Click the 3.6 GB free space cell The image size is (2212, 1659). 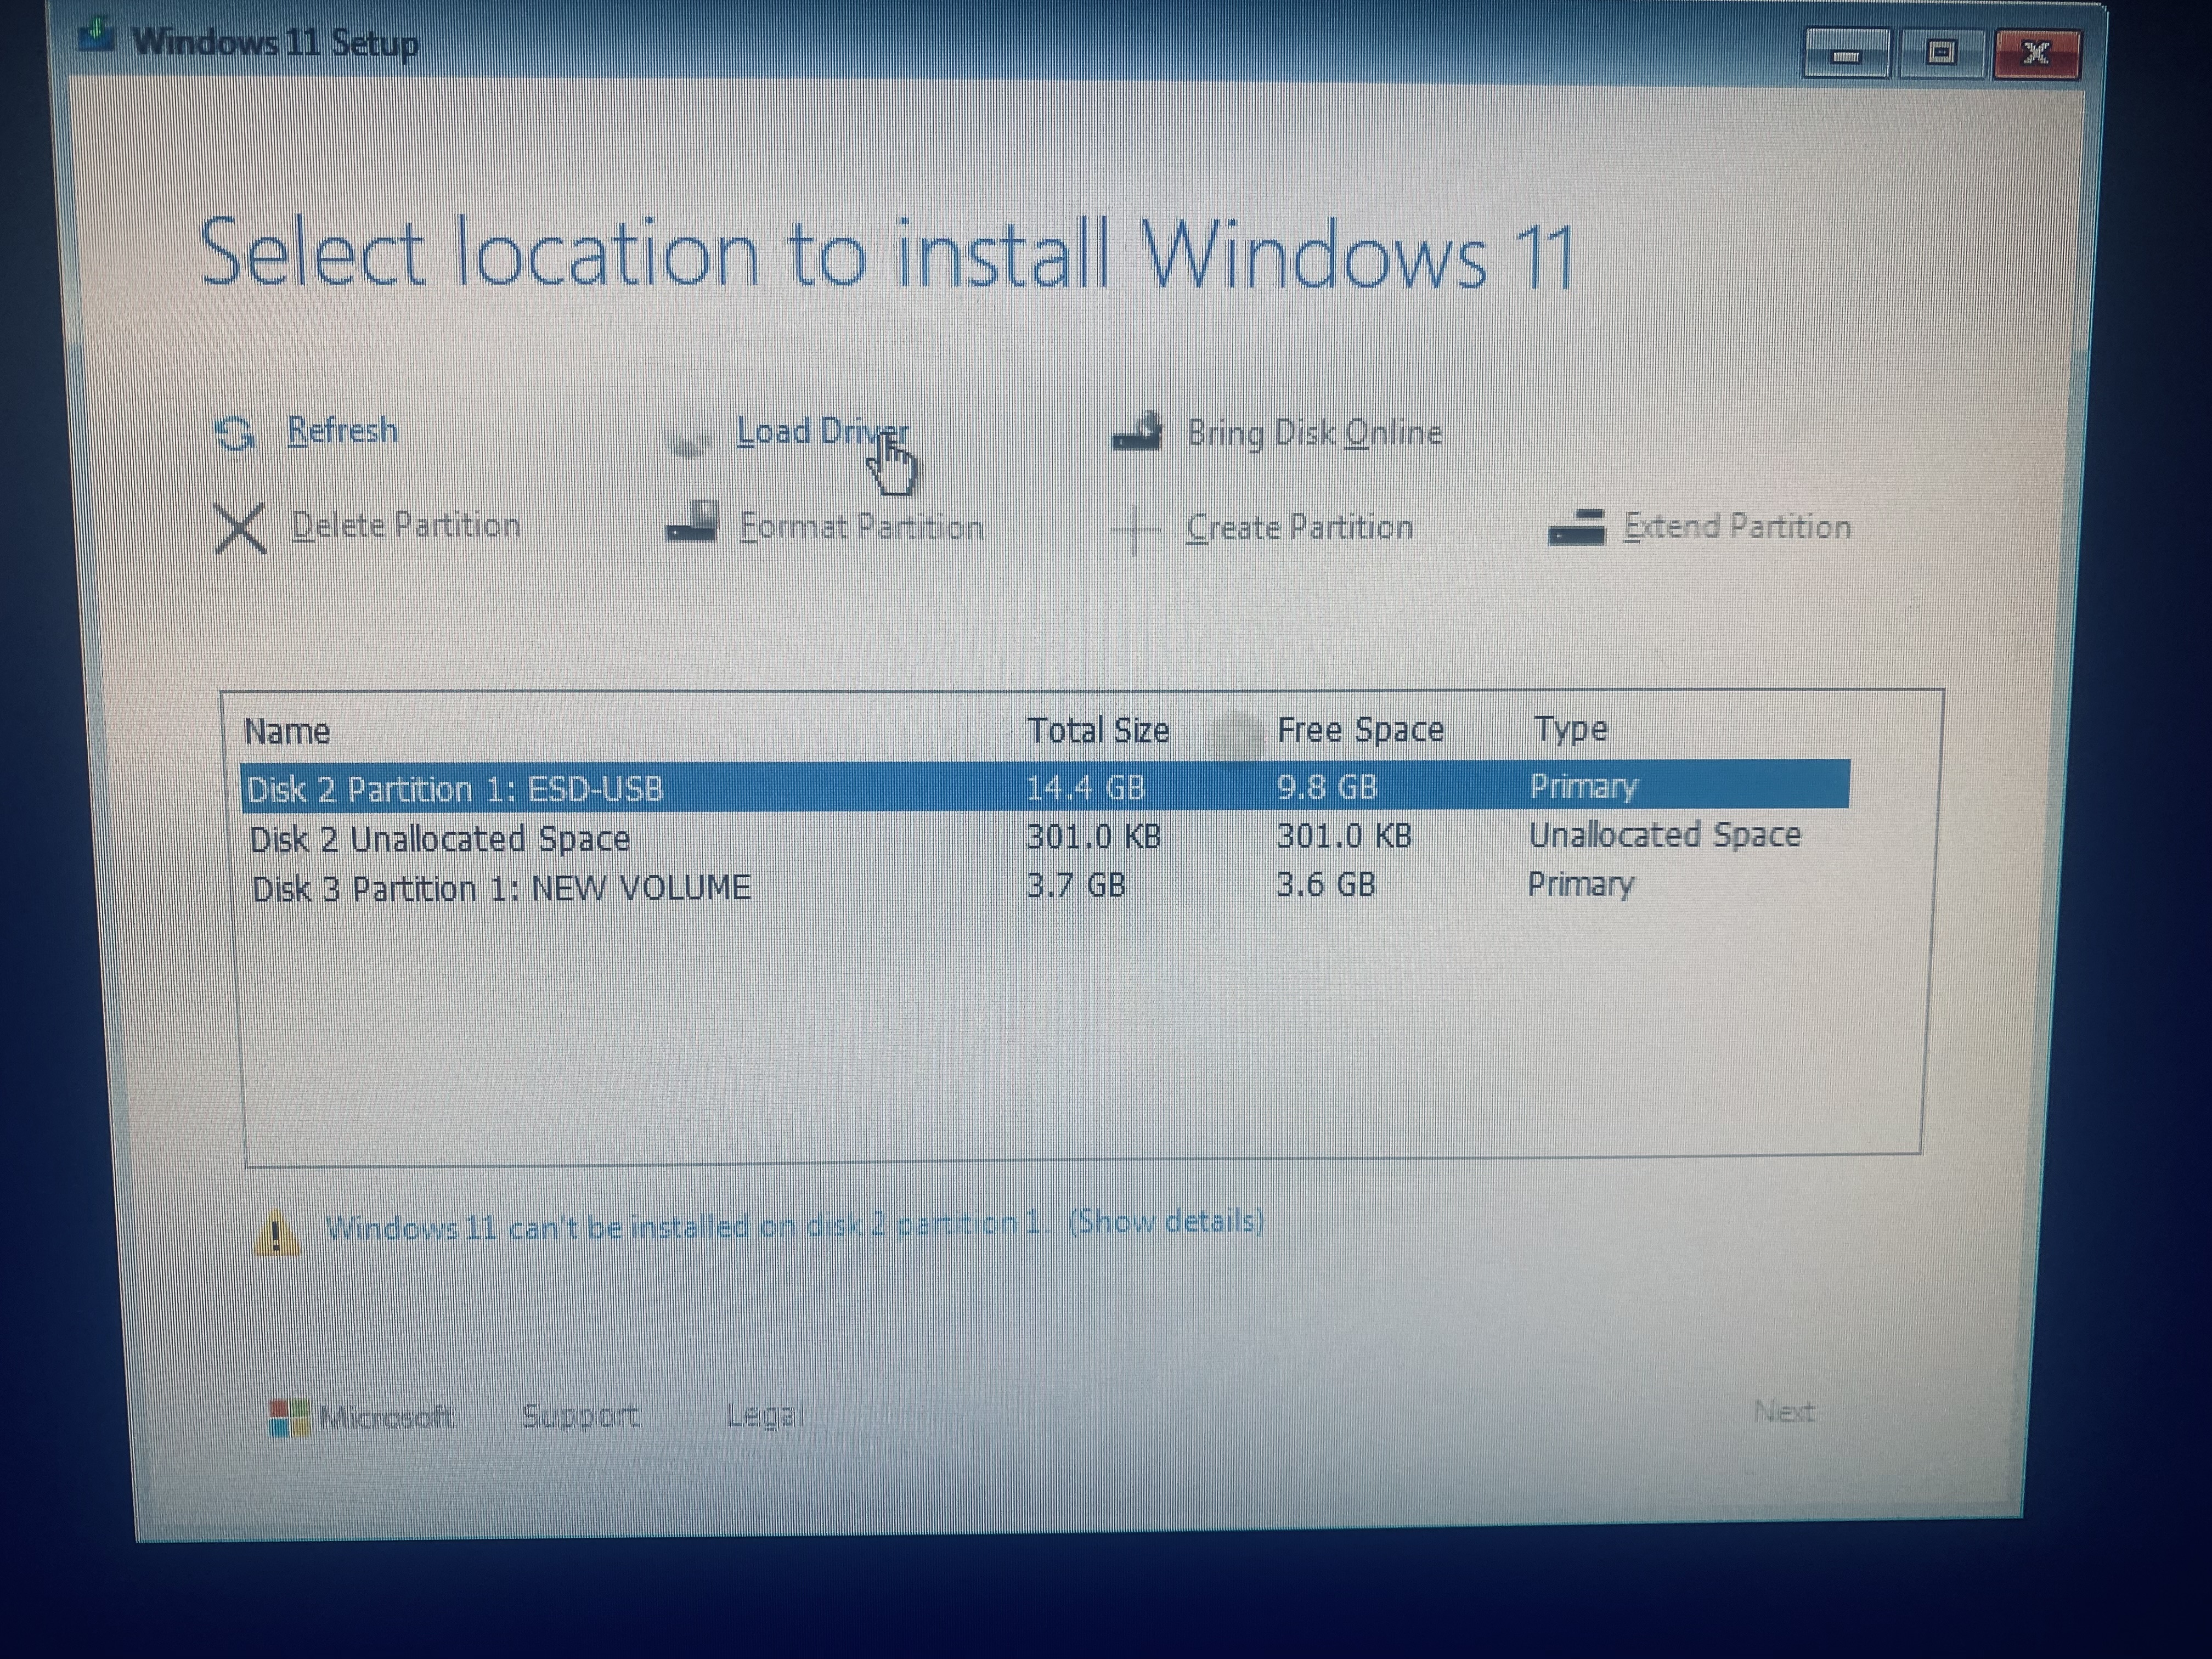point(1325,884)
